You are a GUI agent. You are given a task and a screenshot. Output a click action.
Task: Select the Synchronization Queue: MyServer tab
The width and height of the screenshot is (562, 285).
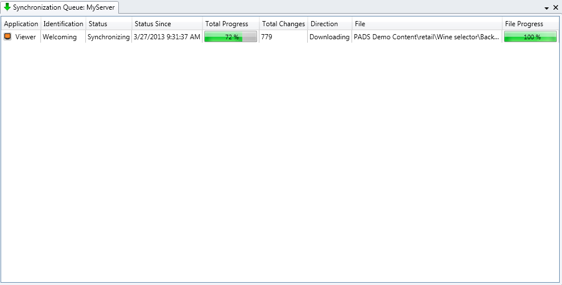point(60,7)
